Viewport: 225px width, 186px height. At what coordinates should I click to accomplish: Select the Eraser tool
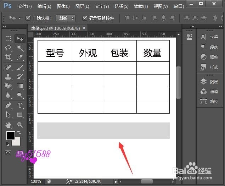click(8, 86)
